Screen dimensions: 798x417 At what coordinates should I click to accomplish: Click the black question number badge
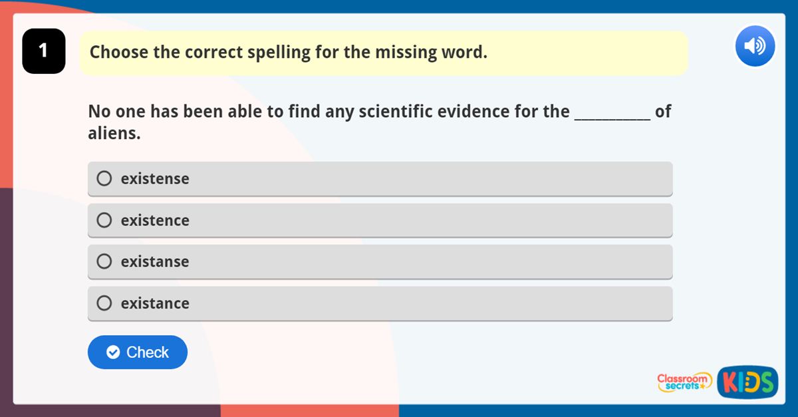(43, 51)
